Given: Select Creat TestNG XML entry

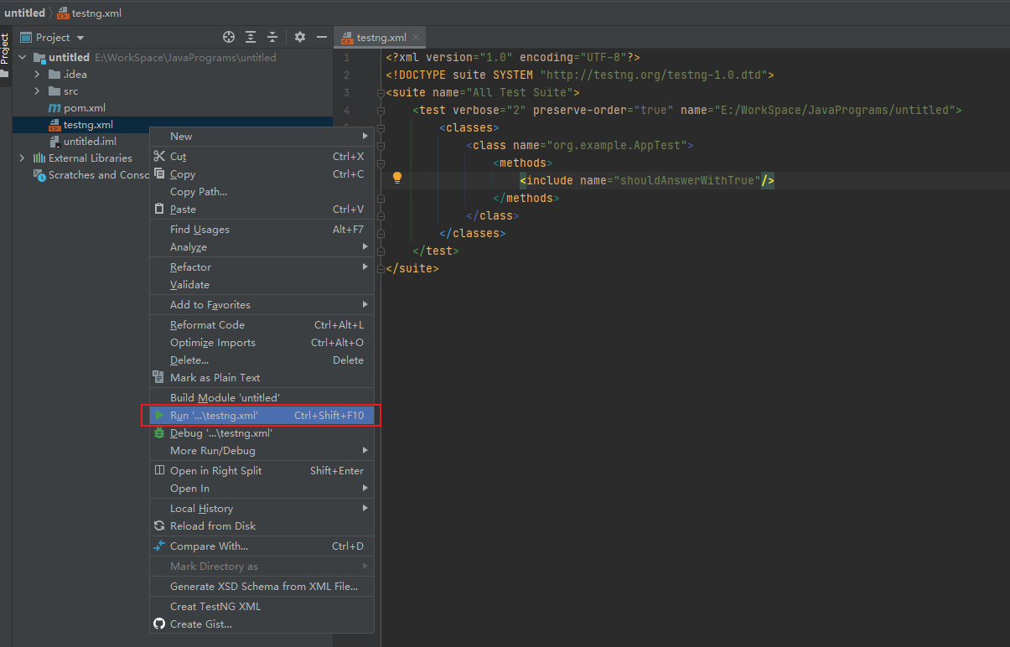Looking at the screenshot, I should click(262, 607).
